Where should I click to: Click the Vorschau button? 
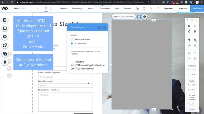click(183, 9)
